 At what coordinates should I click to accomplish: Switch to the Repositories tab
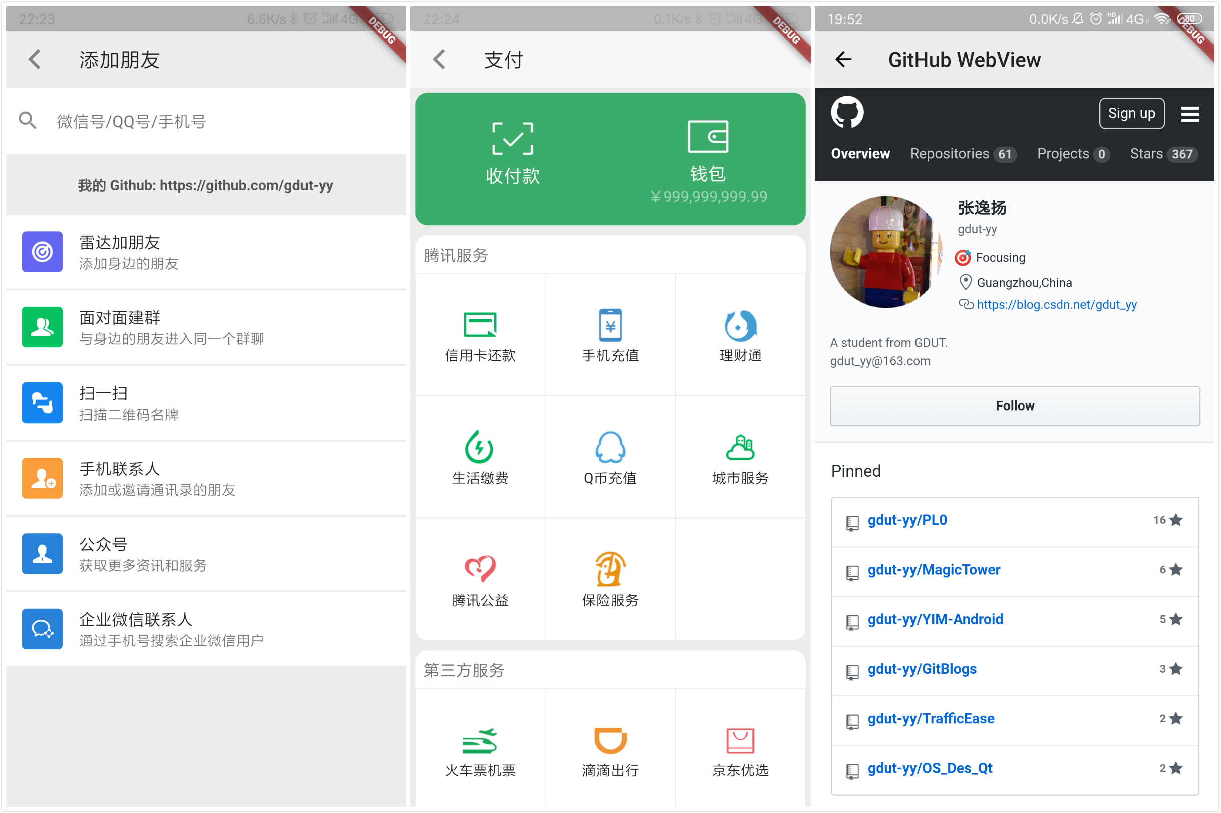tap(962, 154)
